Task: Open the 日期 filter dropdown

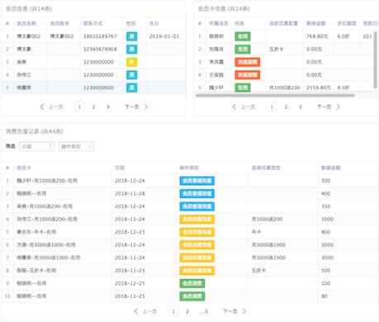Action: point(36,146)
